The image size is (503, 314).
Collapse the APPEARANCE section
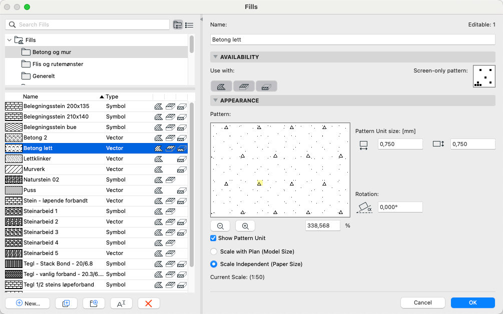click(215, 100)
